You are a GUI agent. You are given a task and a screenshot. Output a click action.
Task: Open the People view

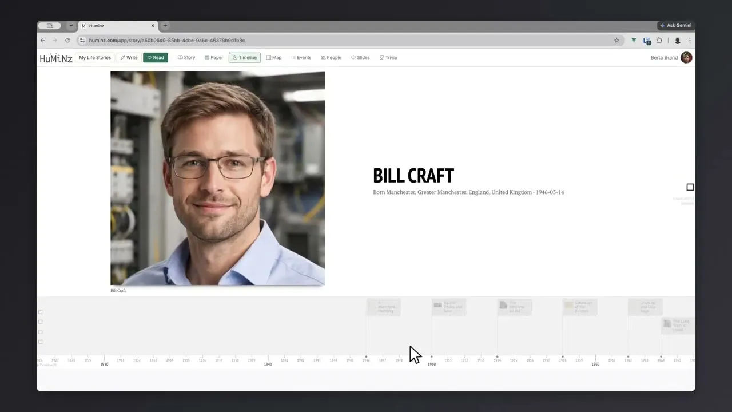coord(331,57)
